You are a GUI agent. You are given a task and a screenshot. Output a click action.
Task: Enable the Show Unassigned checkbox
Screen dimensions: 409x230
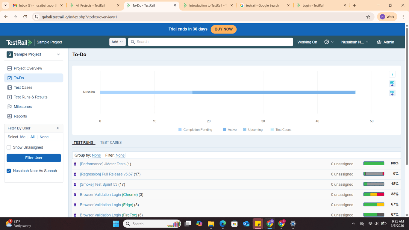9,147
